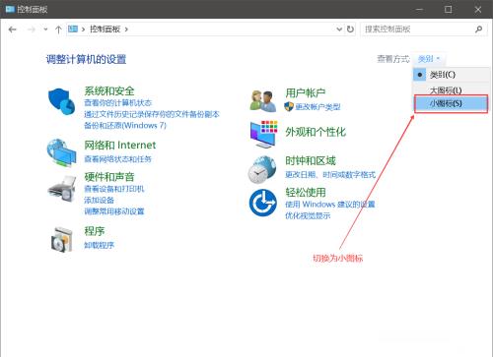The height and width of the screenshot is (357, 493).
Task: Click 查看设备和打印机 link
Action: coord(114,189)
